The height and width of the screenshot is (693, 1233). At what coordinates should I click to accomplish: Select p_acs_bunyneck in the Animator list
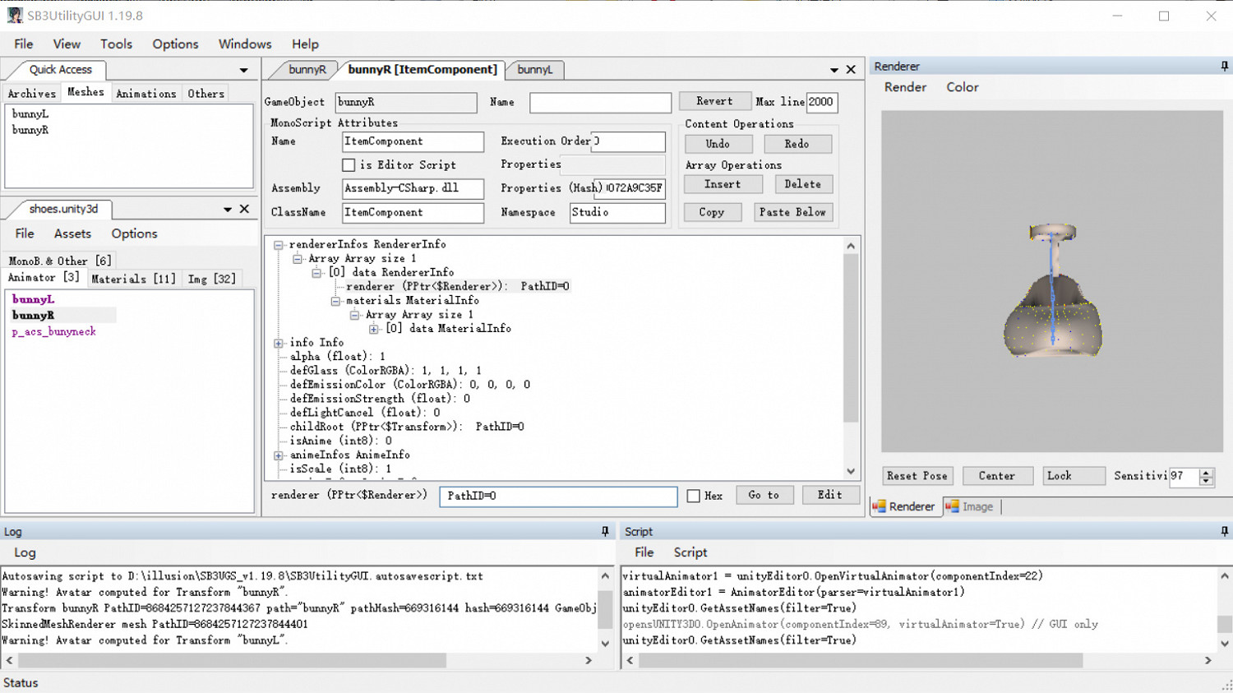pos(54,331)
